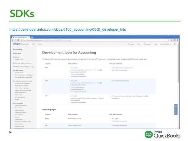Open the Java v3 SDK link
The height and width of the screenshot is (141, 188).
click(74, 81)
